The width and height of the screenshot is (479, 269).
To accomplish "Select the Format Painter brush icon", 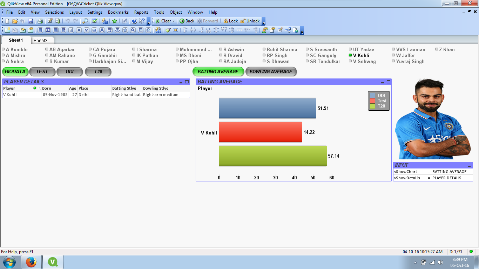I will click(168, 30).
